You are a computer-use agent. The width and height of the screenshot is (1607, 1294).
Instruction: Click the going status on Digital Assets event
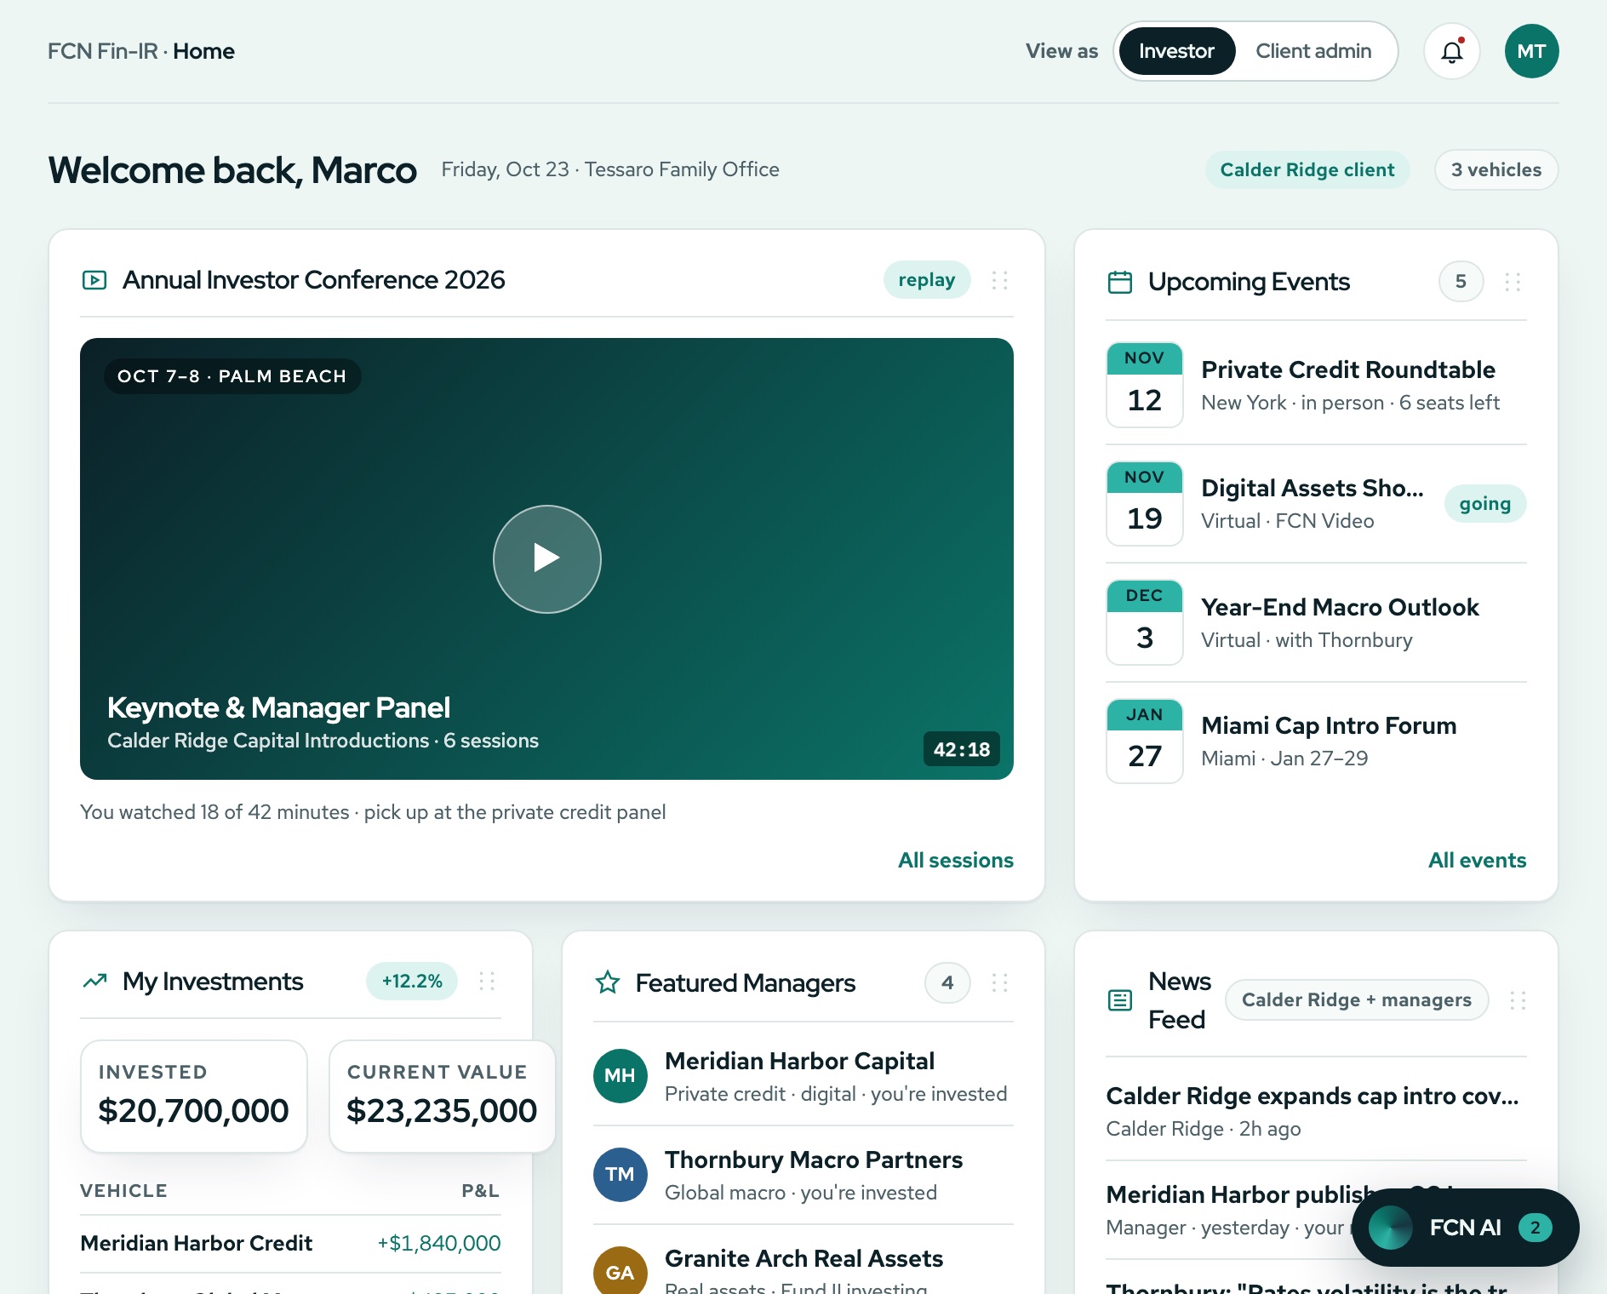tap(1485, 504)
